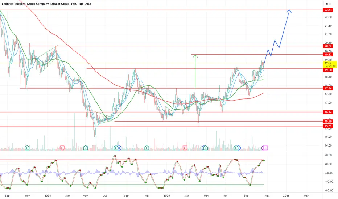Select the blue projected price path drawing

click(x=284, y=29)
